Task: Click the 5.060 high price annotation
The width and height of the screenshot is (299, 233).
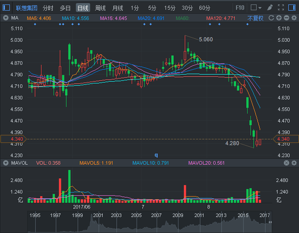Action: point(205,40)
